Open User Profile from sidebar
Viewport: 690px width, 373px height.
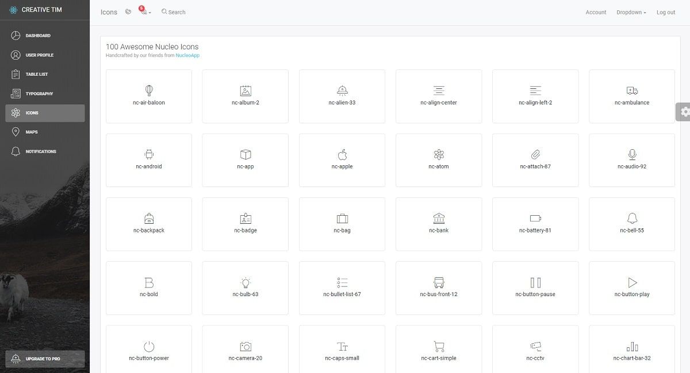click(39, 55)
